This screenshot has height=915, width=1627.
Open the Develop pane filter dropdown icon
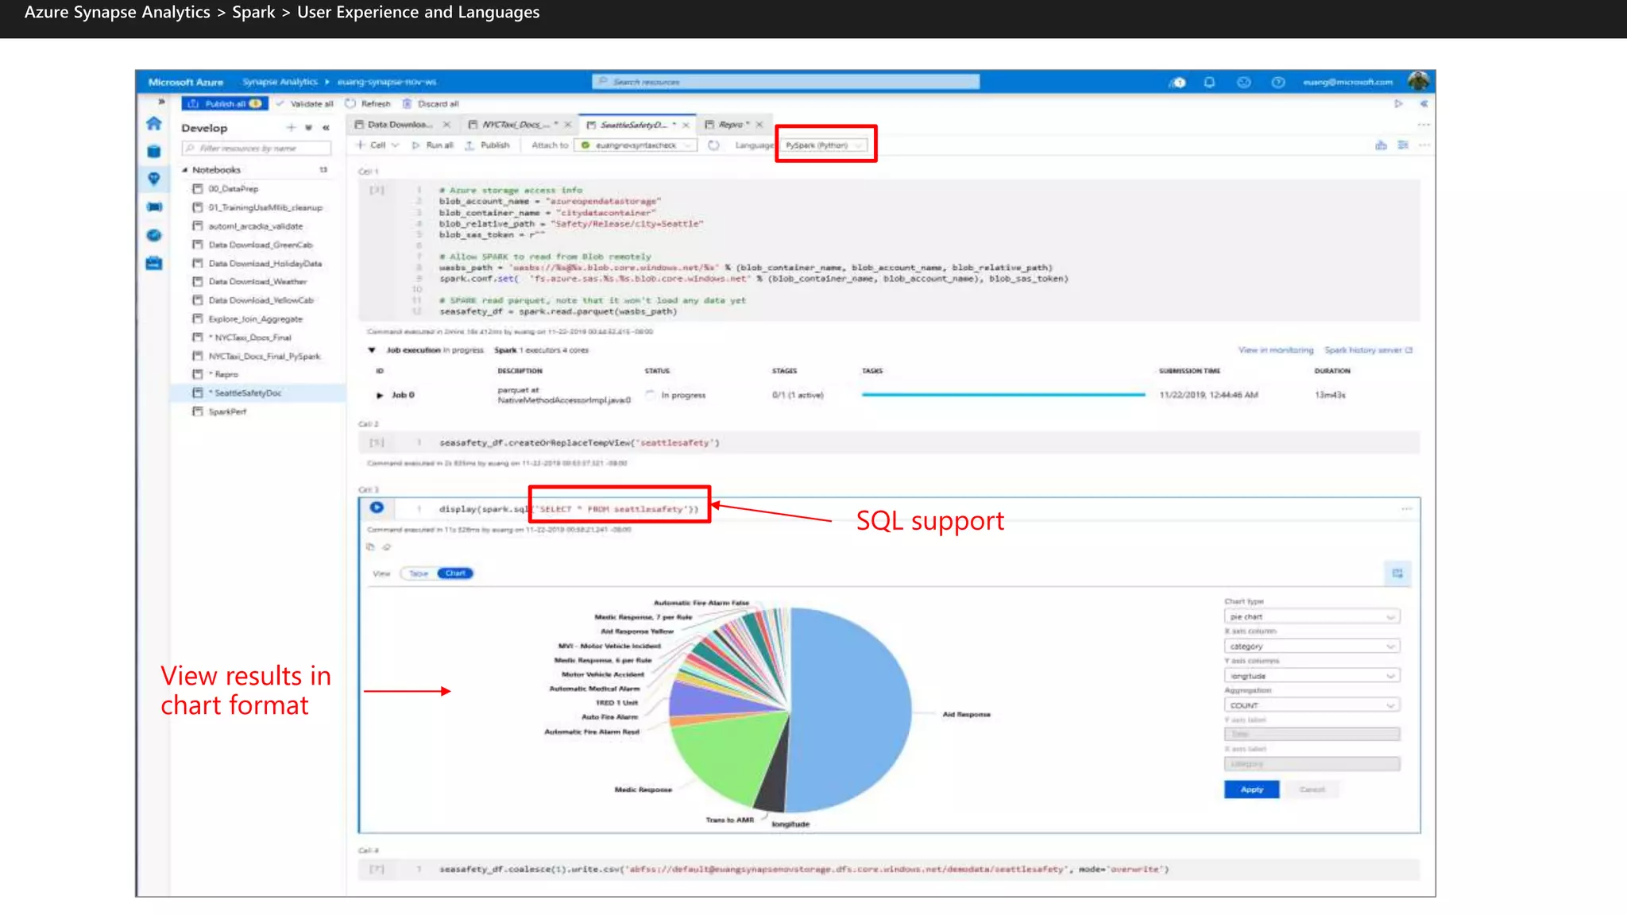(308, 127)
